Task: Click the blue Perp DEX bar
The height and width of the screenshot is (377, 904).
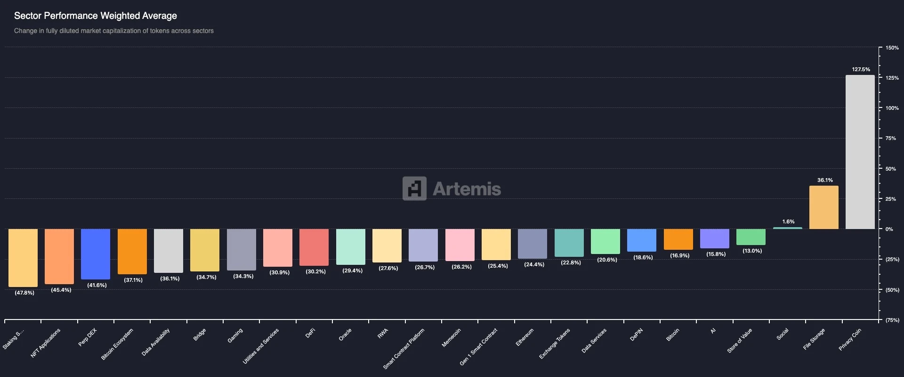Action: click(96, 254)
